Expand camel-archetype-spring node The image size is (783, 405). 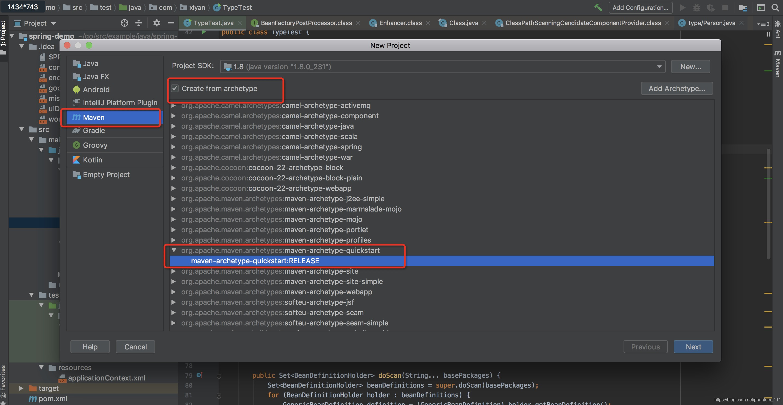pyautogui.click(x=174, y=147)
